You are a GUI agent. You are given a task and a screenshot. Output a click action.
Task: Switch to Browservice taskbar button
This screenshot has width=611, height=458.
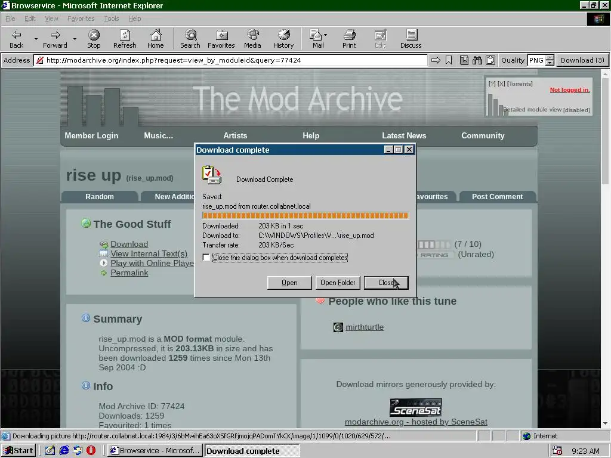click(156, 451)
